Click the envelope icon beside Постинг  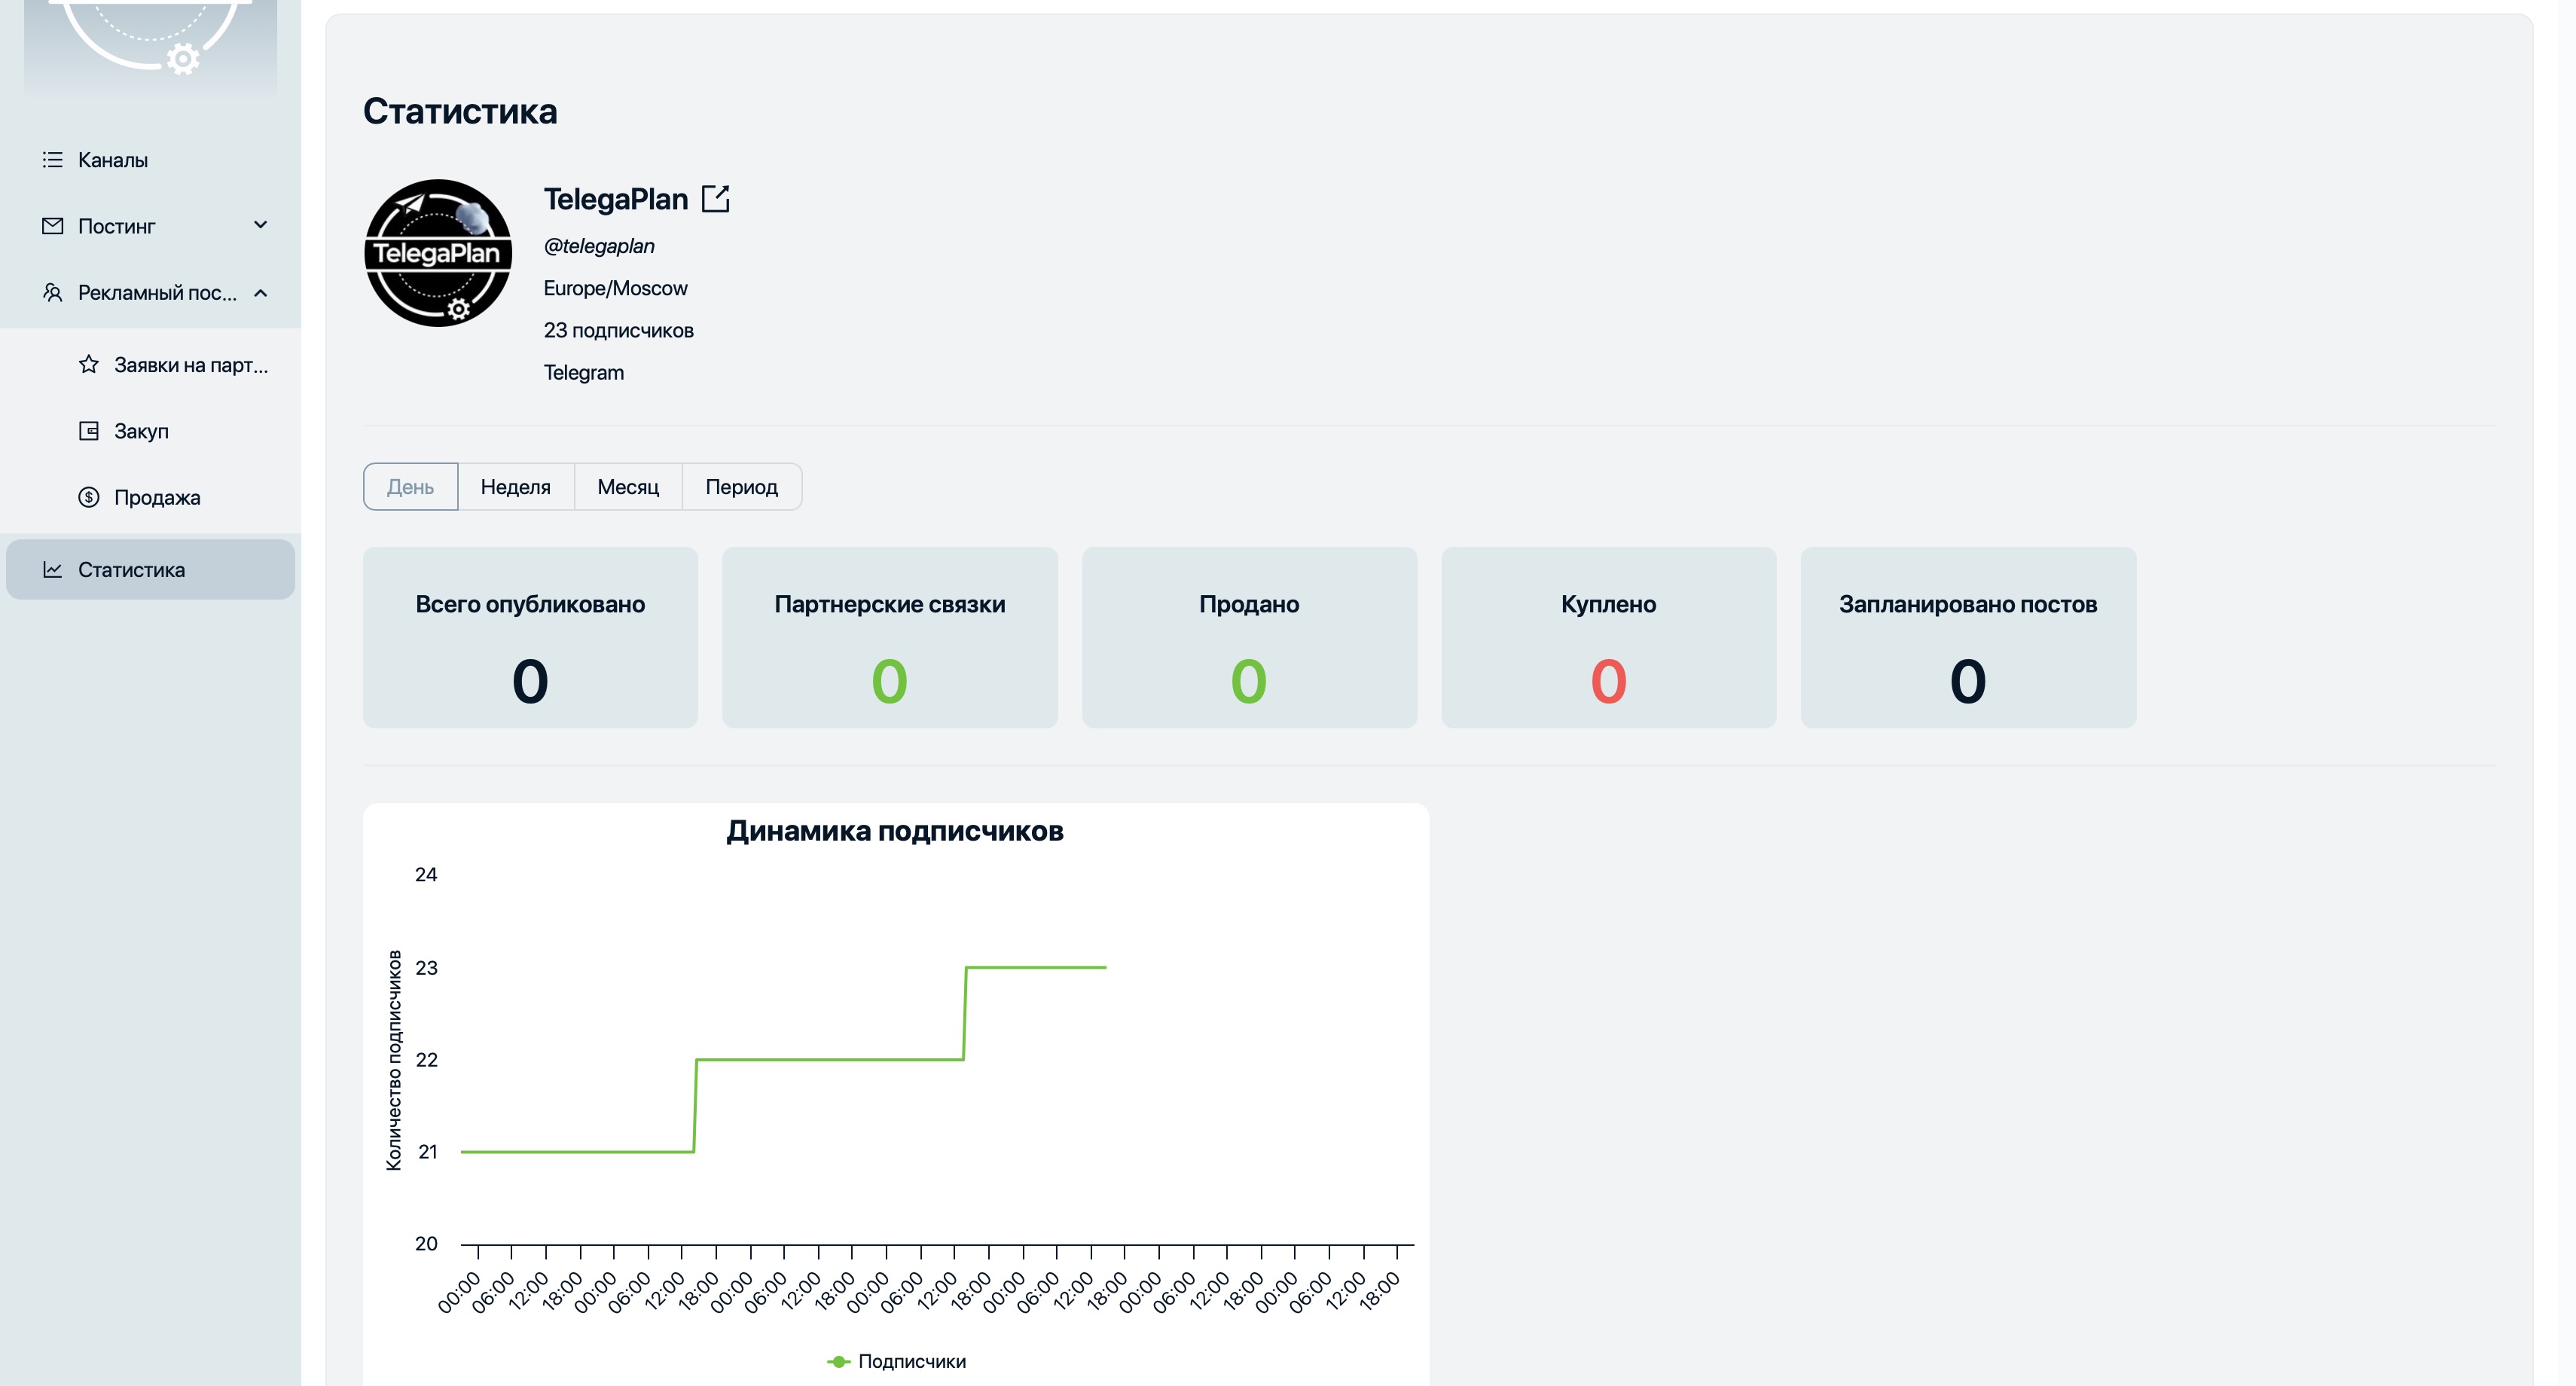tap(52, 226)
